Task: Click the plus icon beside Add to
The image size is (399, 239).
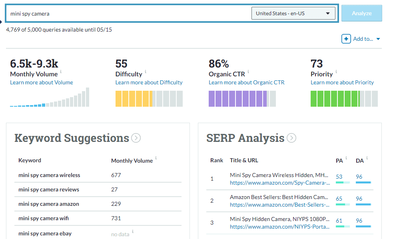Action: click(346, 39)
